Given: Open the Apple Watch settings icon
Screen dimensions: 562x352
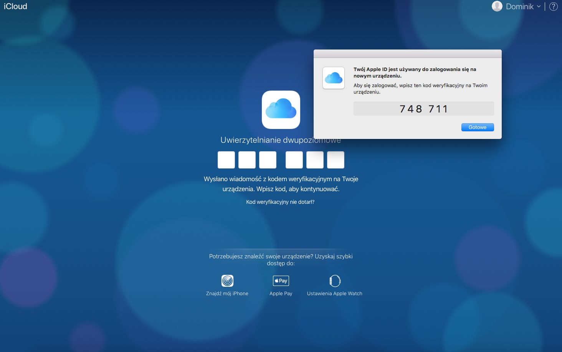Looking at the screenshot, I should [x=335, y=281].
